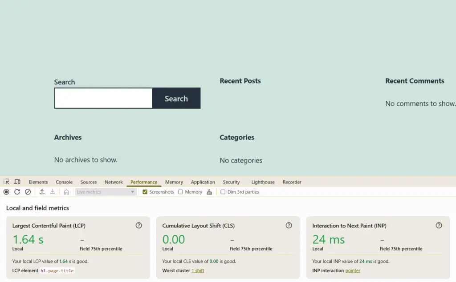Click the h1.page-title LCP element
The image size is (456, 282).
pos(57,270)
